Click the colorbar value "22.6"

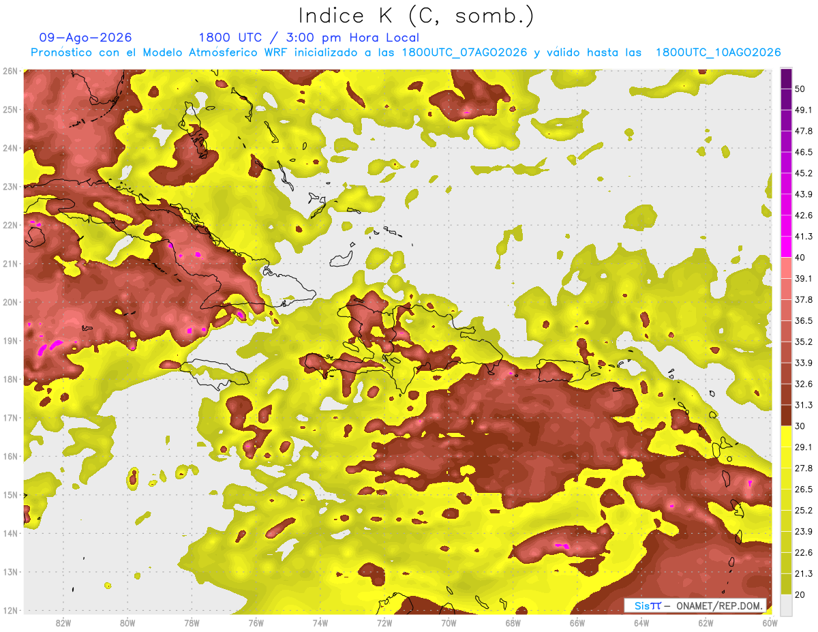[804, 552]
